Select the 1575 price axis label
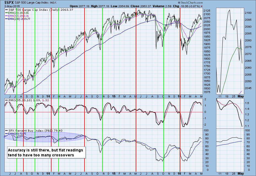The height and width of the screenshot is (176, 256). coord(207,92)
